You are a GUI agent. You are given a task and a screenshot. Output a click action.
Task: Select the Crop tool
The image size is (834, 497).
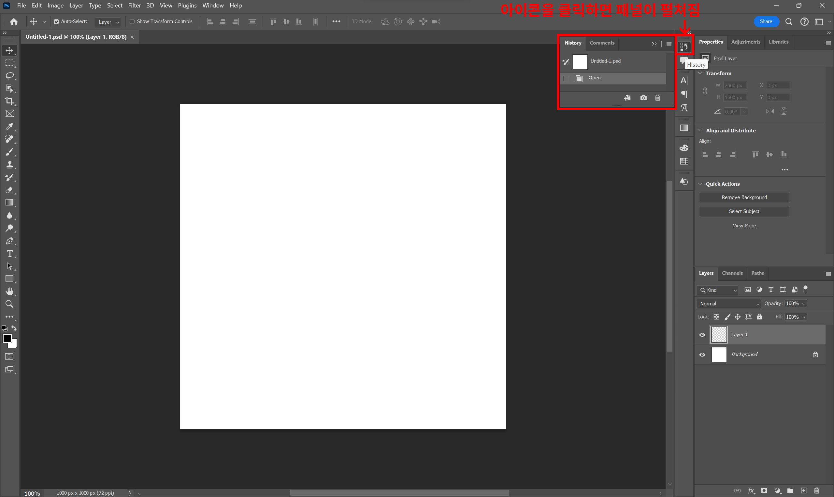[9, 101]
